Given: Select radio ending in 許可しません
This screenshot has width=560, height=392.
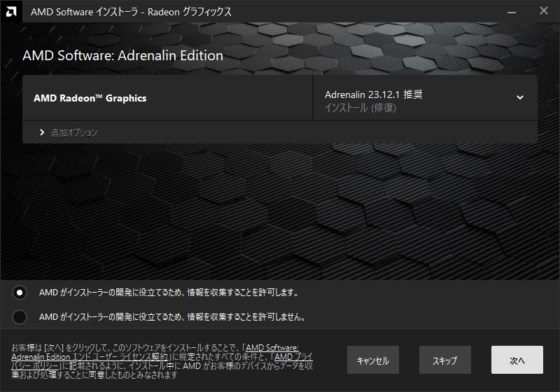Looking at the screenshot, I should [x=20, y=317].
